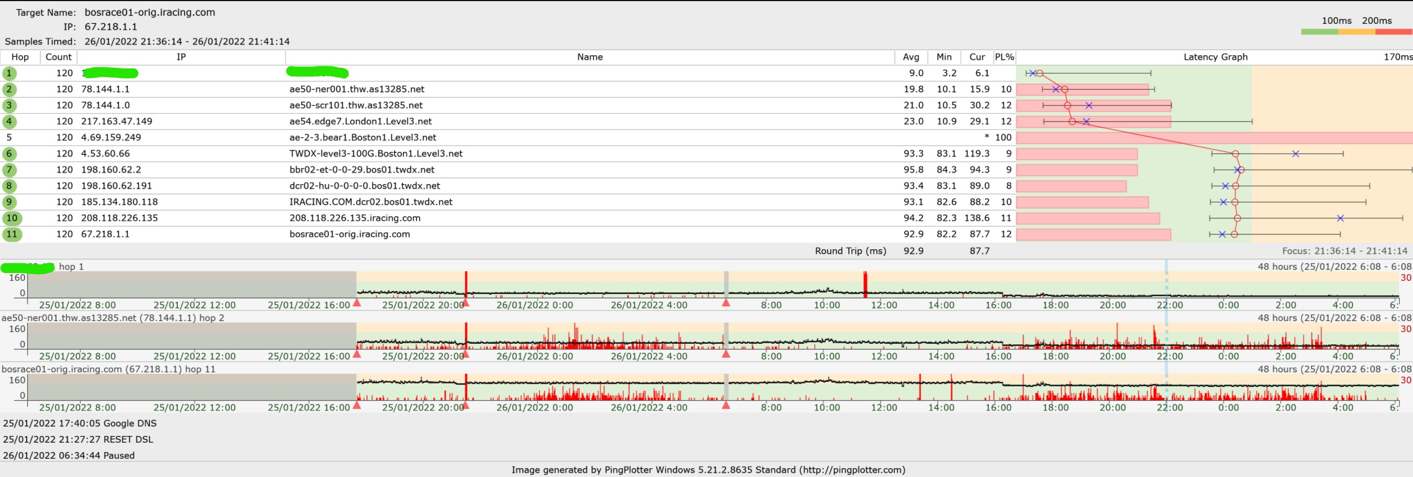Click IP cell '217.163.47.149'

[x=117, y=121]
